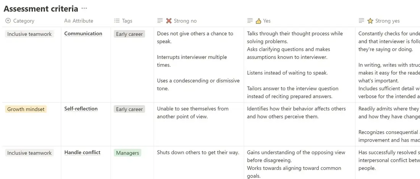Open the three-dot menu beside Assessment criteria
The height and width of the screenshot is (179, 420).
pos(84,8)
